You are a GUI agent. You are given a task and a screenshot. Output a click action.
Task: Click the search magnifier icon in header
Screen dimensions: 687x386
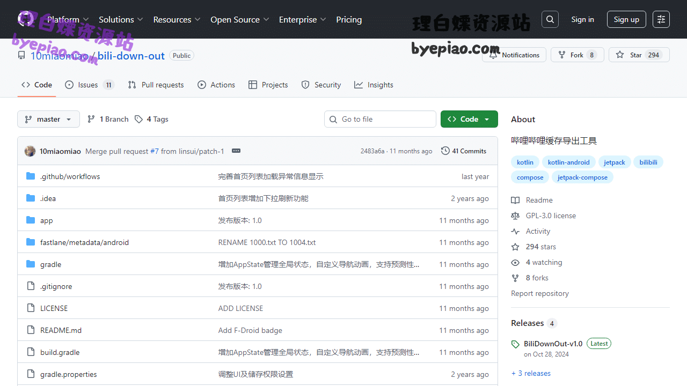pos(550,19)
